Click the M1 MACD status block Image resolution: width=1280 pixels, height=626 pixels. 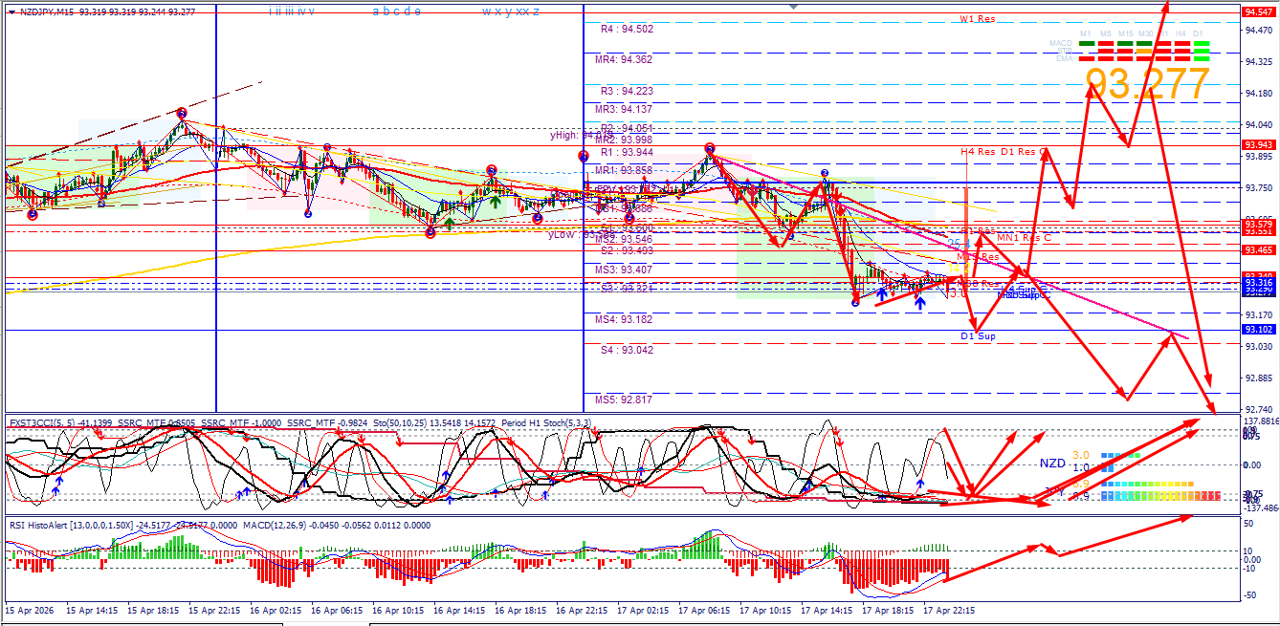coord(1087,44)
